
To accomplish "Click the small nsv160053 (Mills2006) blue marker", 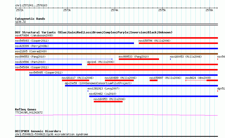I will [x=170, y=59].
